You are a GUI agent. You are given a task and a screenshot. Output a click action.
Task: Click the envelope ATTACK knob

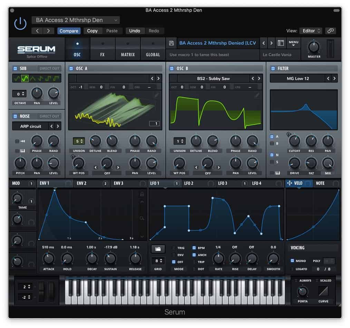pos(48,258)
